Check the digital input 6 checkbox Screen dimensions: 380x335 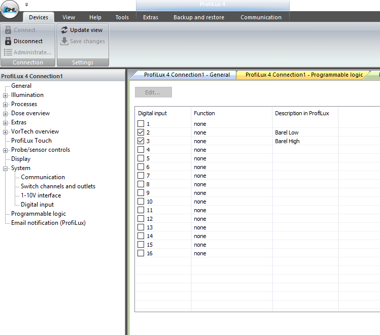[141, 167]
